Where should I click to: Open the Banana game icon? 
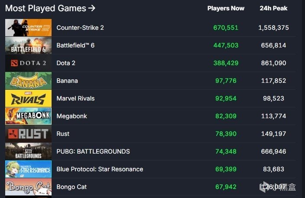(28, 81)
